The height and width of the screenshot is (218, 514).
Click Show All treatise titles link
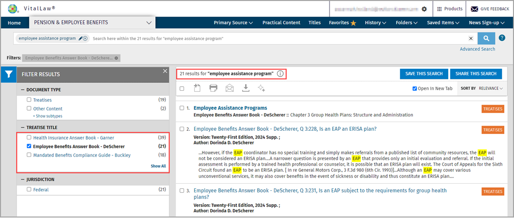[158, 166]
